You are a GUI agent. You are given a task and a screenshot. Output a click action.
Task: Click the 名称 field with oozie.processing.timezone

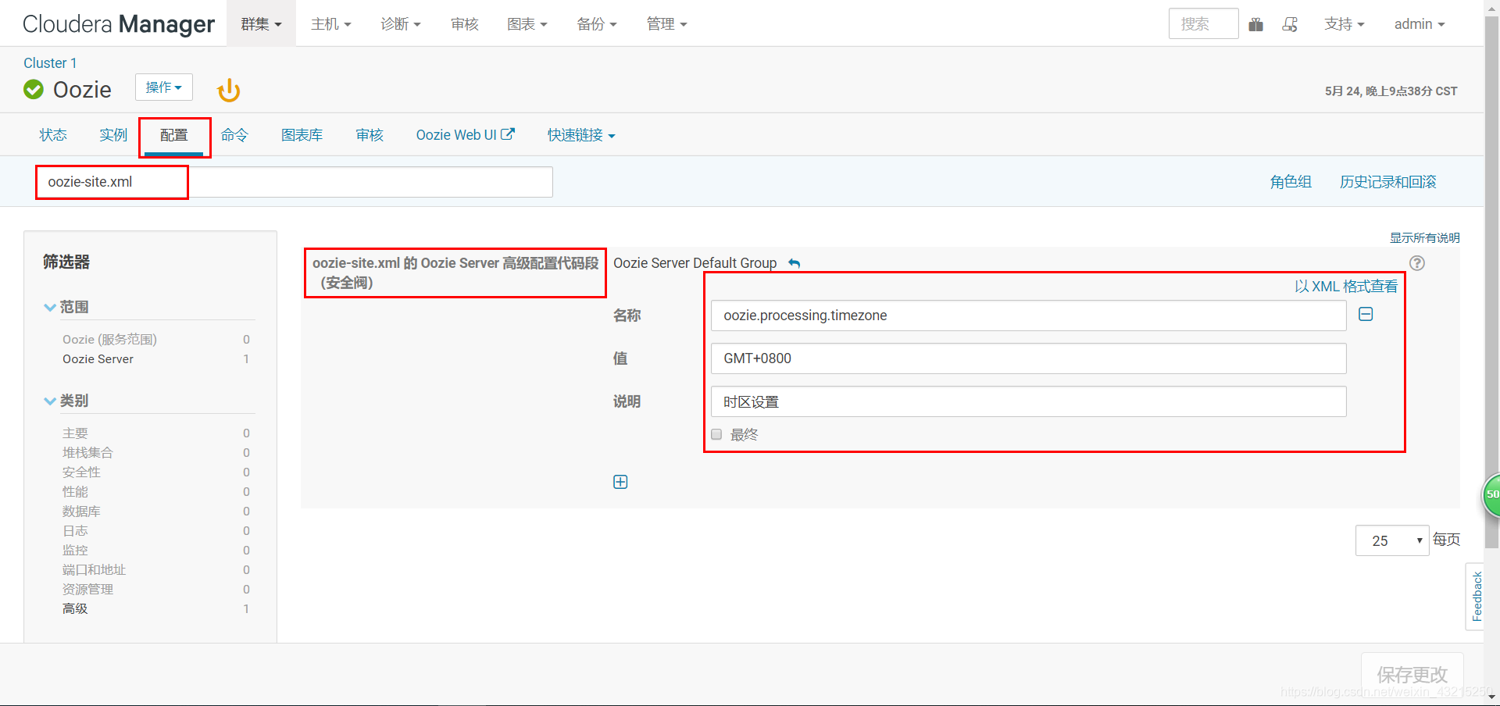(x=1028, y=316)
